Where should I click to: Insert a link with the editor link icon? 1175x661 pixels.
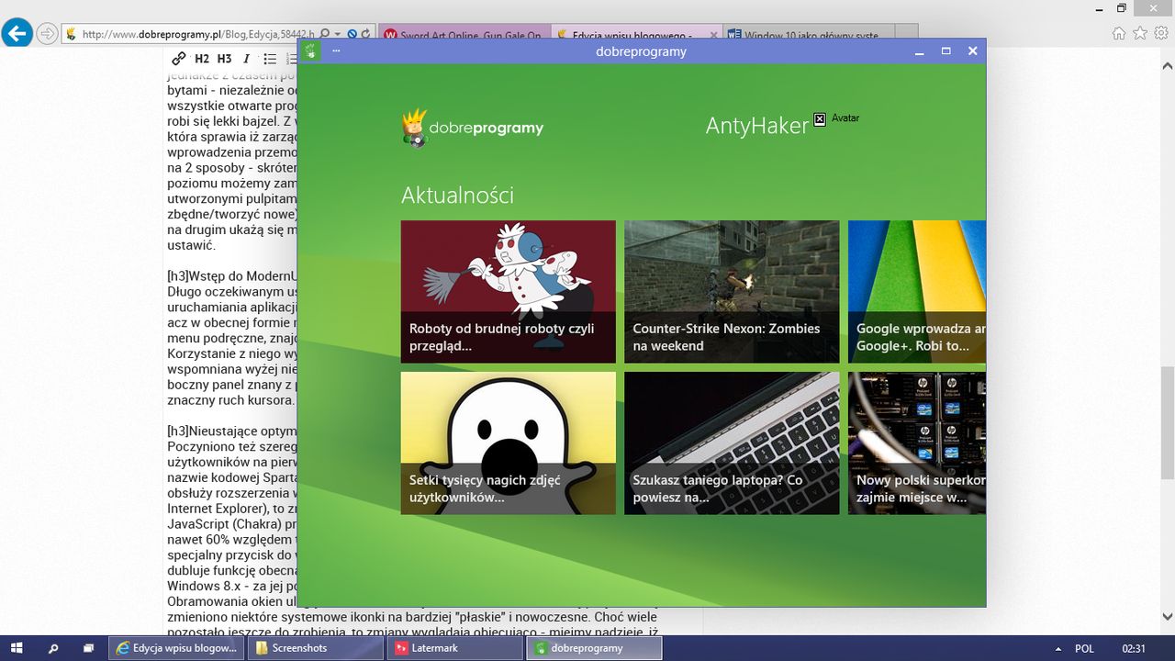[x=179, y=59]
